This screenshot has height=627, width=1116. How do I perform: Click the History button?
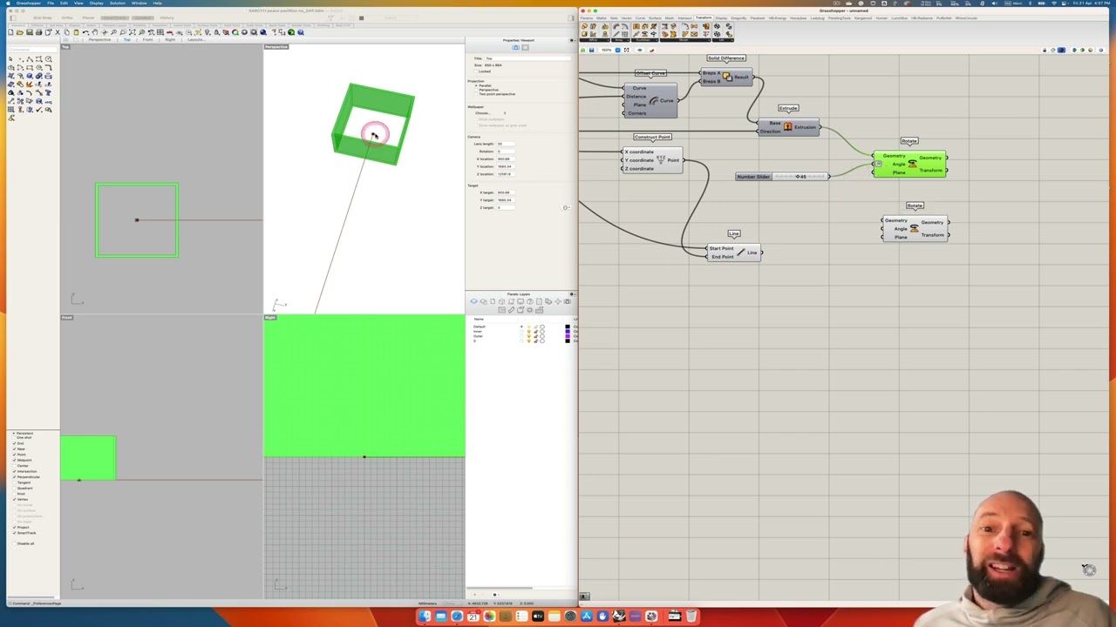point(167,17)
